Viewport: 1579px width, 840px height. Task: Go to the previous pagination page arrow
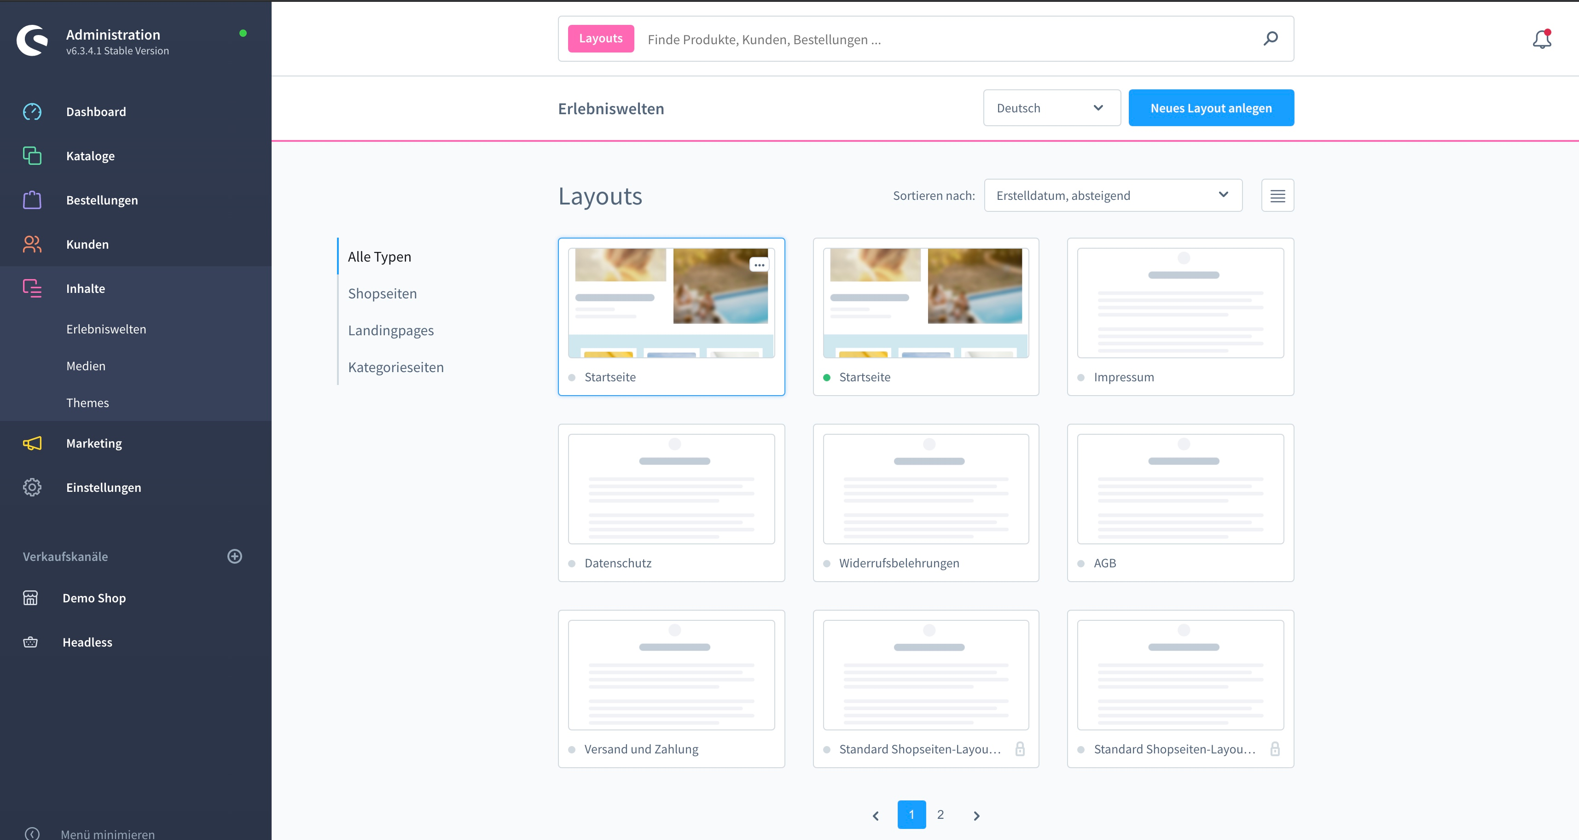(x=876, y=816)
